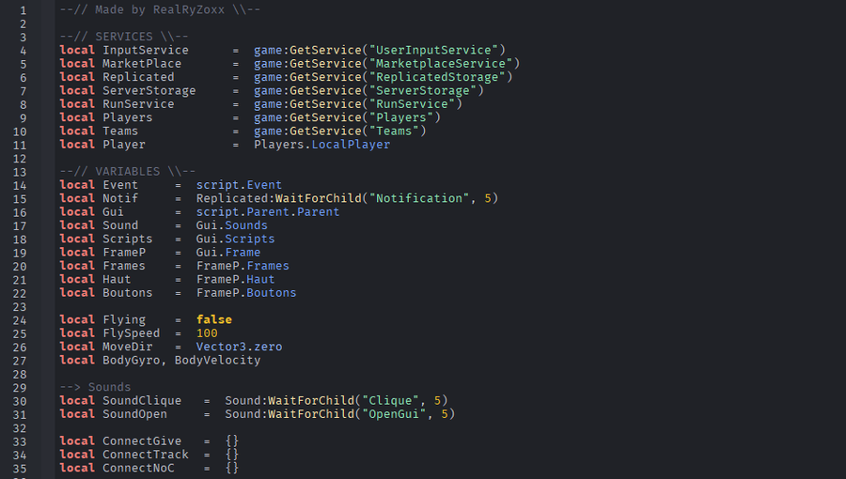This screenshot has height=479, width=846.
Task: Click the FrameP.Boutons expression
Action: (x=246, y=293)
